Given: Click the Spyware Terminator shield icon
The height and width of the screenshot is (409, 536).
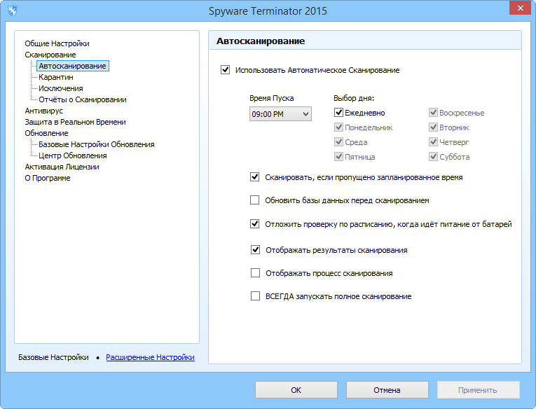Looking at the screenshot, I should tap(13, 11).
